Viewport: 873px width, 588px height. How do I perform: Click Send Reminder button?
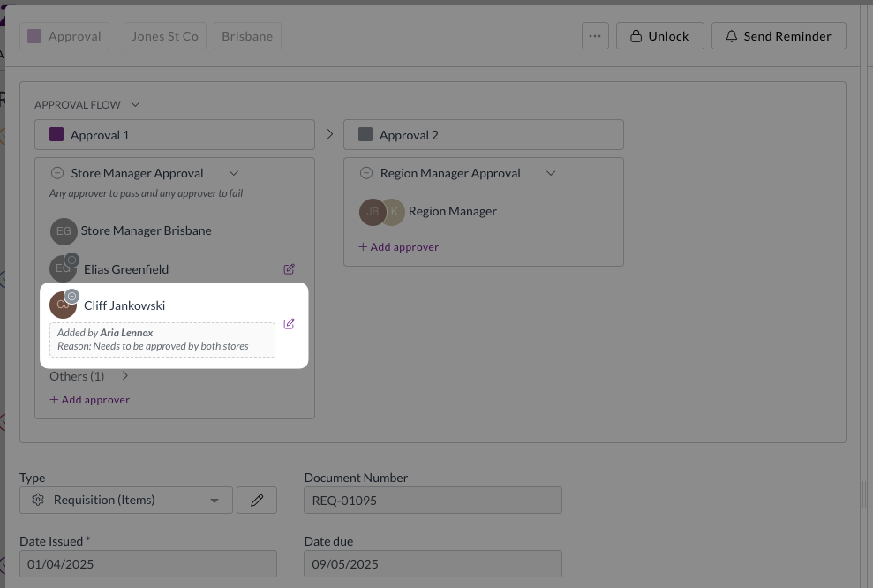[779, 36]
